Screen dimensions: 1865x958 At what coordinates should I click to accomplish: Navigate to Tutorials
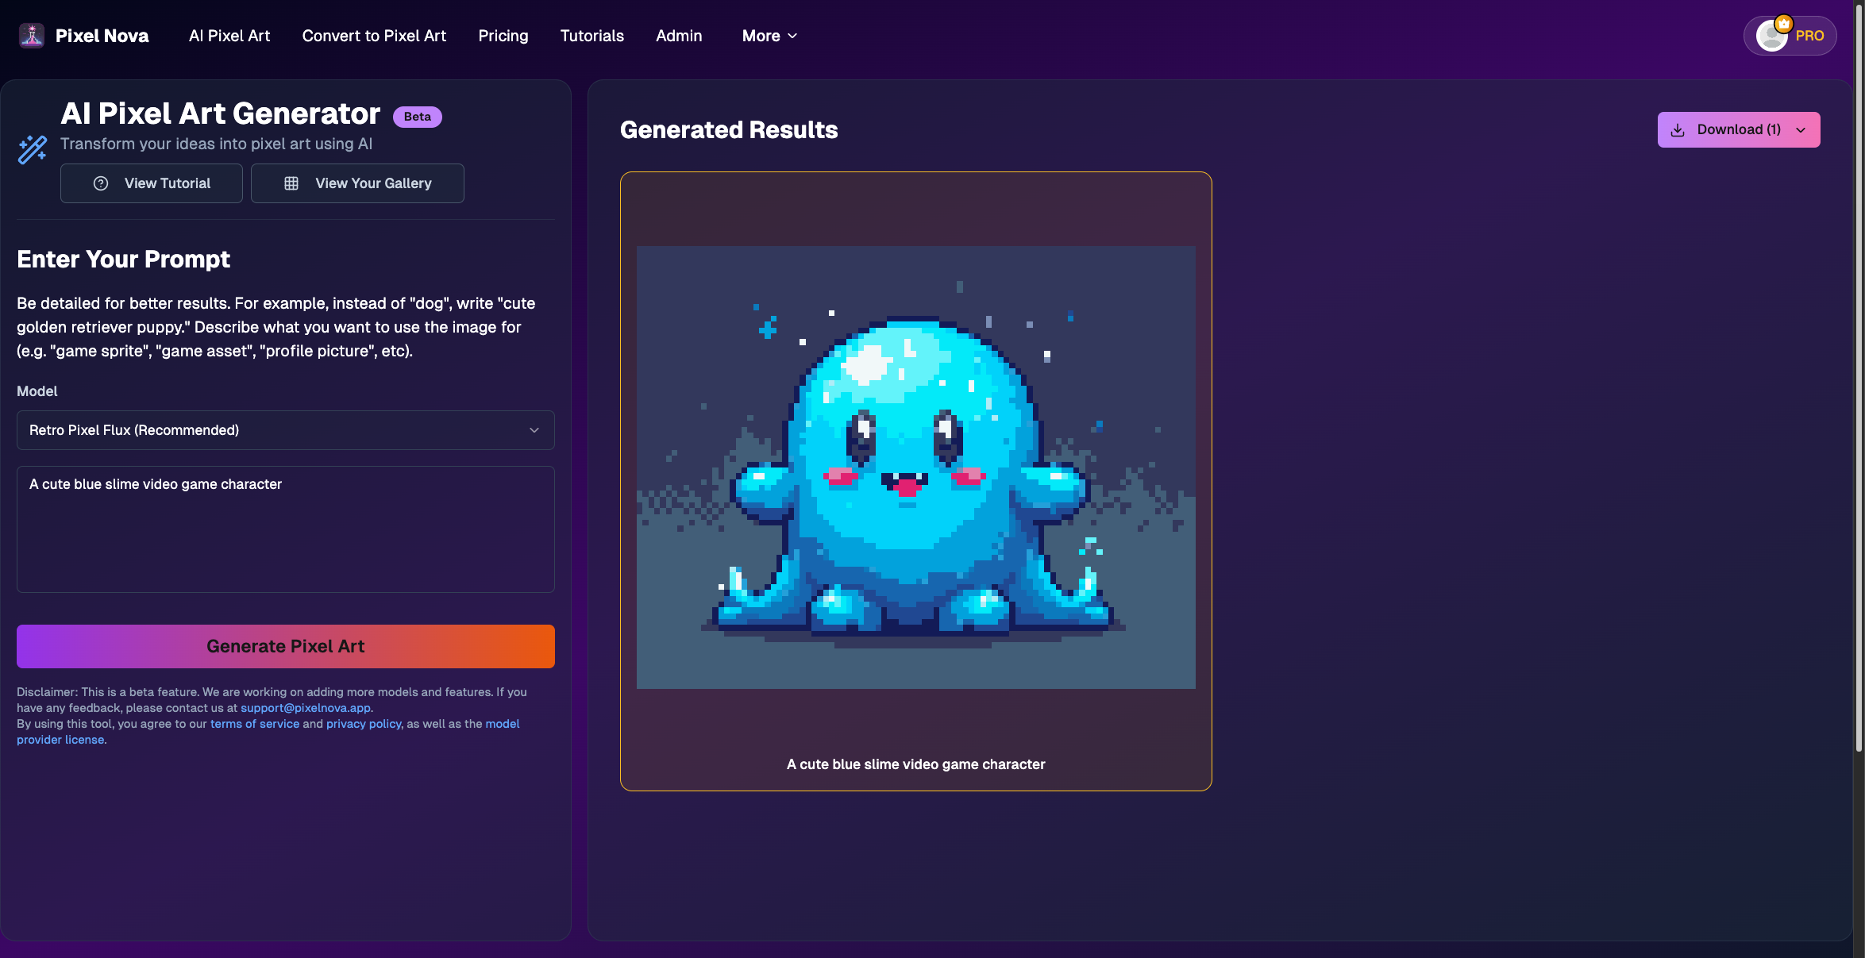coord(592,36)
